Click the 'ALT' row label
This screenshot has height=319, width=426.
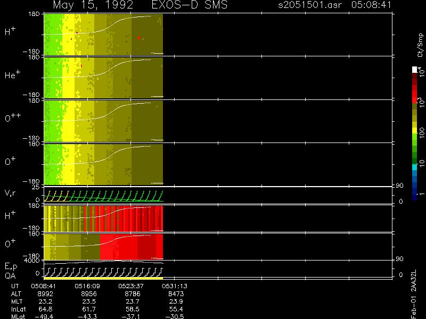16,294
